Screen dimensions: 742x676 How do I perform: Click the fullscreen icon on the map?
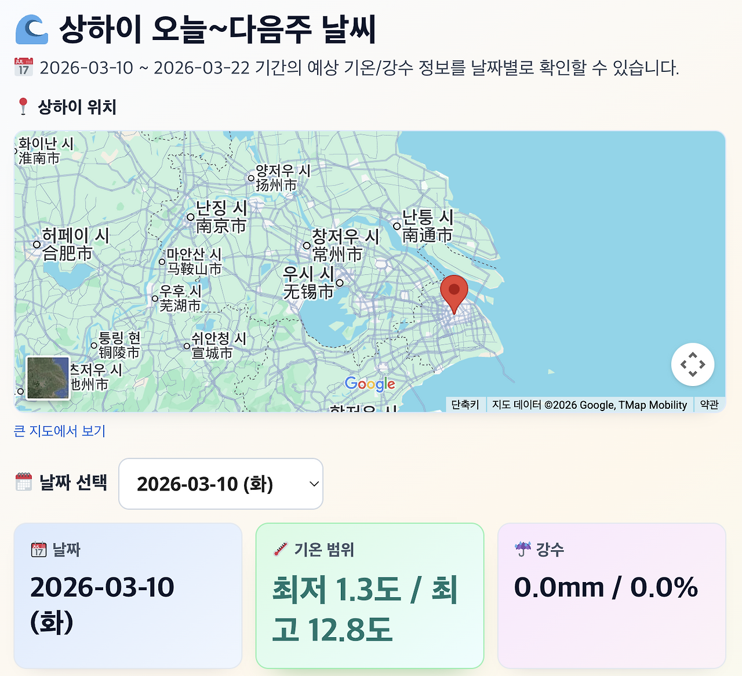[693, 364]
